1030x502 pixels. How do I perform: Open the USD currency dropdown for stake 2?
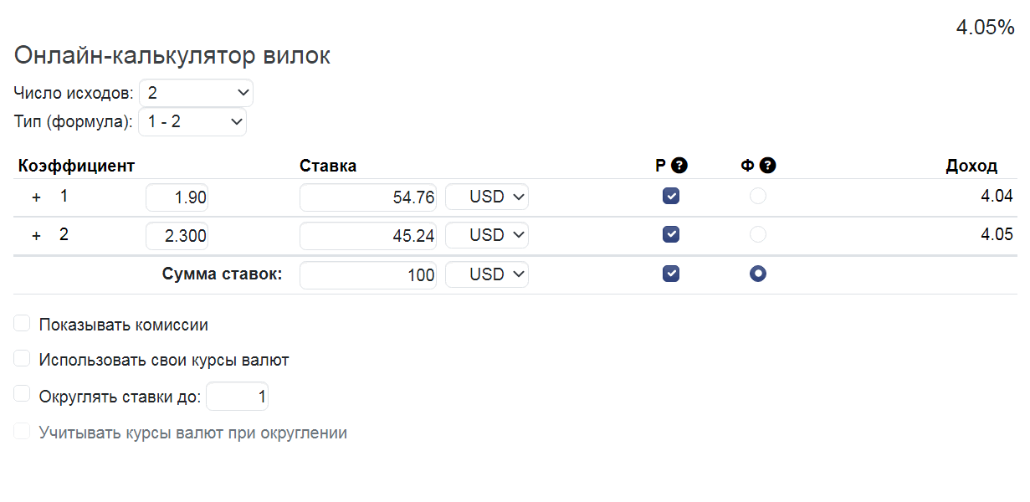tap(487, 235)
